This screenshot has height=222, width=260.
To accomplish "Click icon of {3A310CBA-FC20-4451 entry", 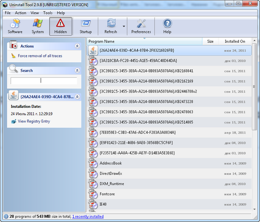I will coord(93,61).
